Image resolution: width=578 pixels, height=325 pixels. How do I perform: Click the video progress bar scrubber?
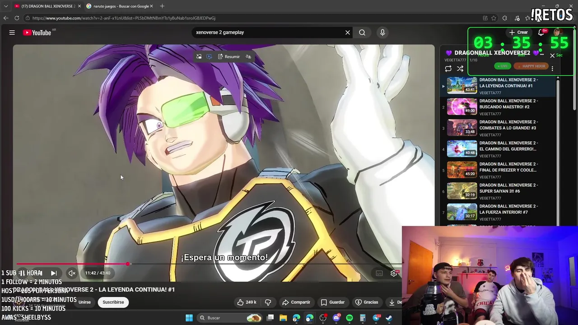[128, 264]
